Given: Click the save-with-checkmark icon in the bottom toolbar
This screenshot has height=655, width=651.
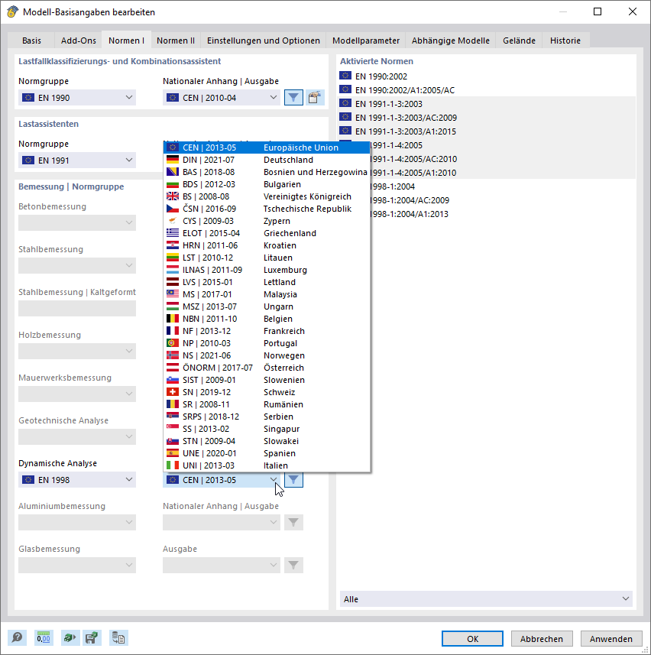Looking at the screenshot, I should point(92,638).
